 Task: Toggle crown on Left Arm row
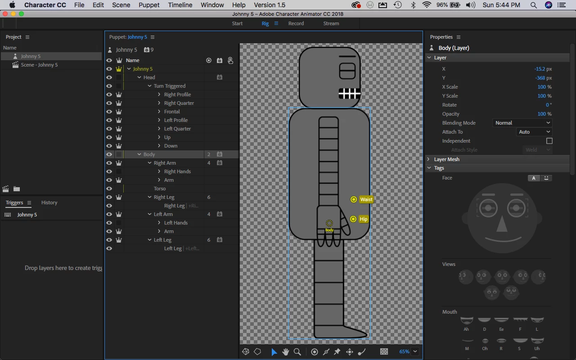[119, 214]
